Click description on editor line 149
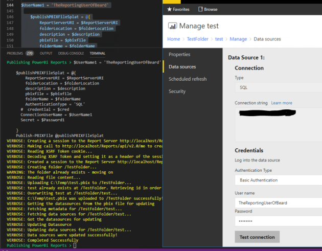 (52, 34)
